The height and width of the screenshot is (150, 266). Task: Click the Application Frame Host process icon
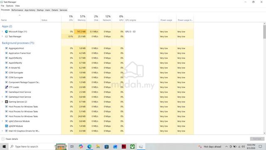7,53
